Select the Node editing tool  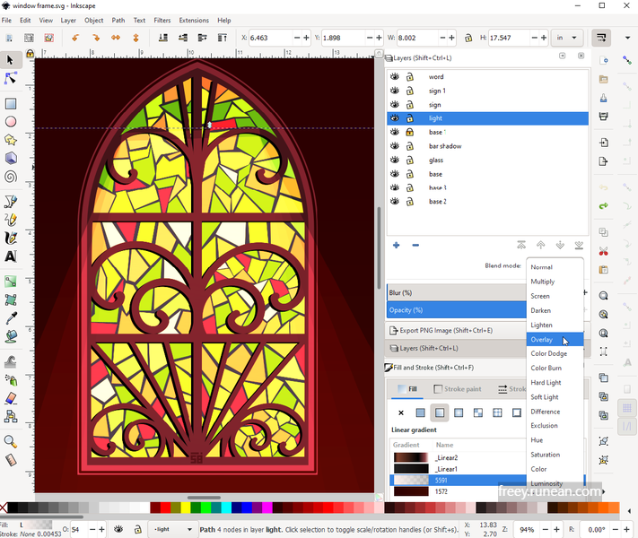[x=11, y=78]
